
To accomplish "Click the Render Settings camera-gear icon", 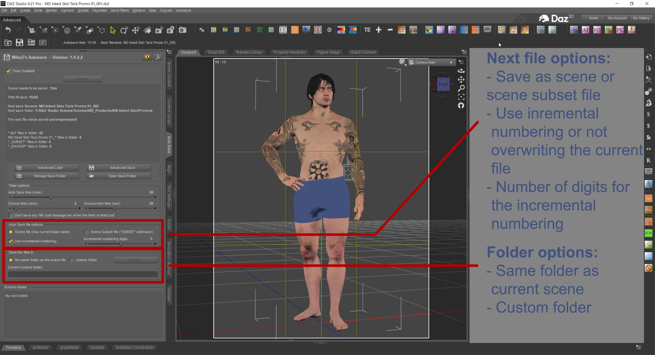I will click(x=171, y=30).
